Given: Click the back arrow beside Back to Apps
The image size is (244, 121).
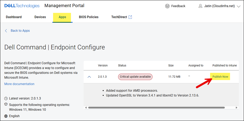Looking at the screenshot, I should pyautogui.click(x=6, y=31).
